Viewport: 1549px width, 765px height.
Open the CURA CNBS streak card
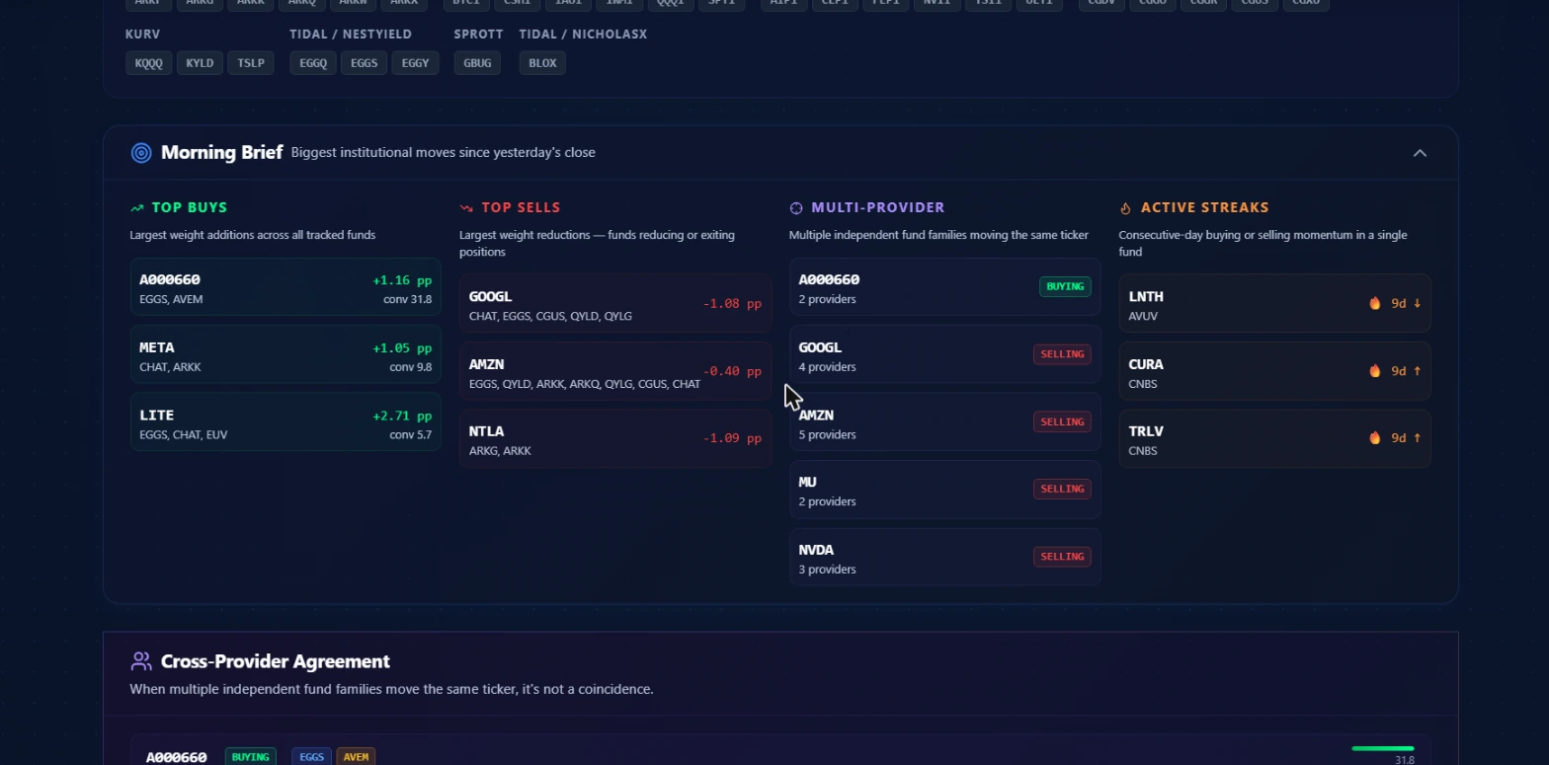tap(1274, 371)
